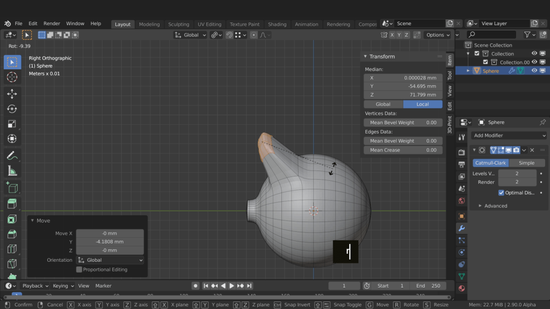Adjust the Mean Crease slider

point(403,150)
